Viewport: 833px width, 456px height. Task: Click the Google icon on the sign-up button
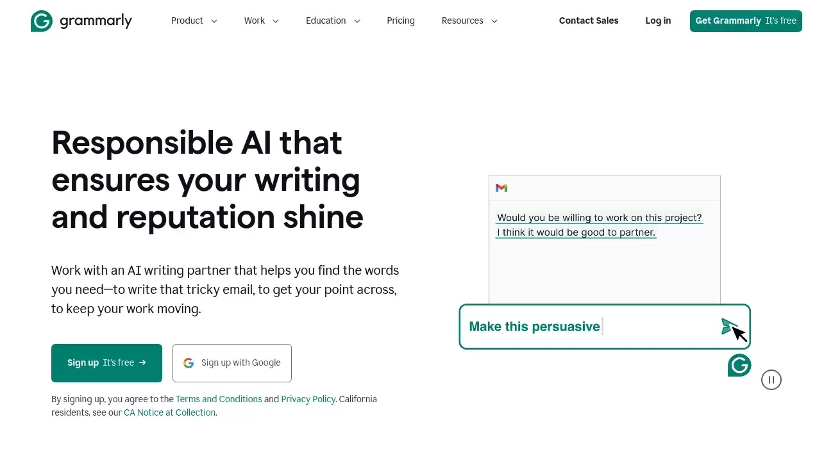188,362
